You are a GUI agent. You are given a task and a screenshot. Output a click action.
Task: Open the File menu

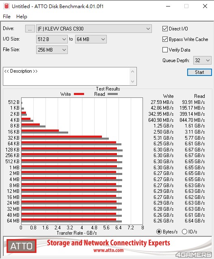tap(6, 17)
